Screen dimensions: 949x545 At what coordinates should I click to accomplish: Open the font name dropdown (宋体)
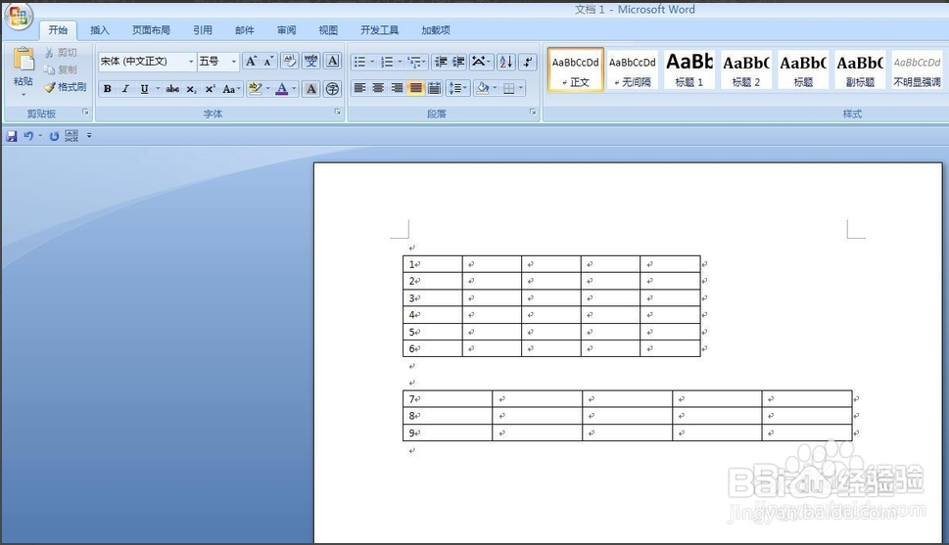[191, 62]
